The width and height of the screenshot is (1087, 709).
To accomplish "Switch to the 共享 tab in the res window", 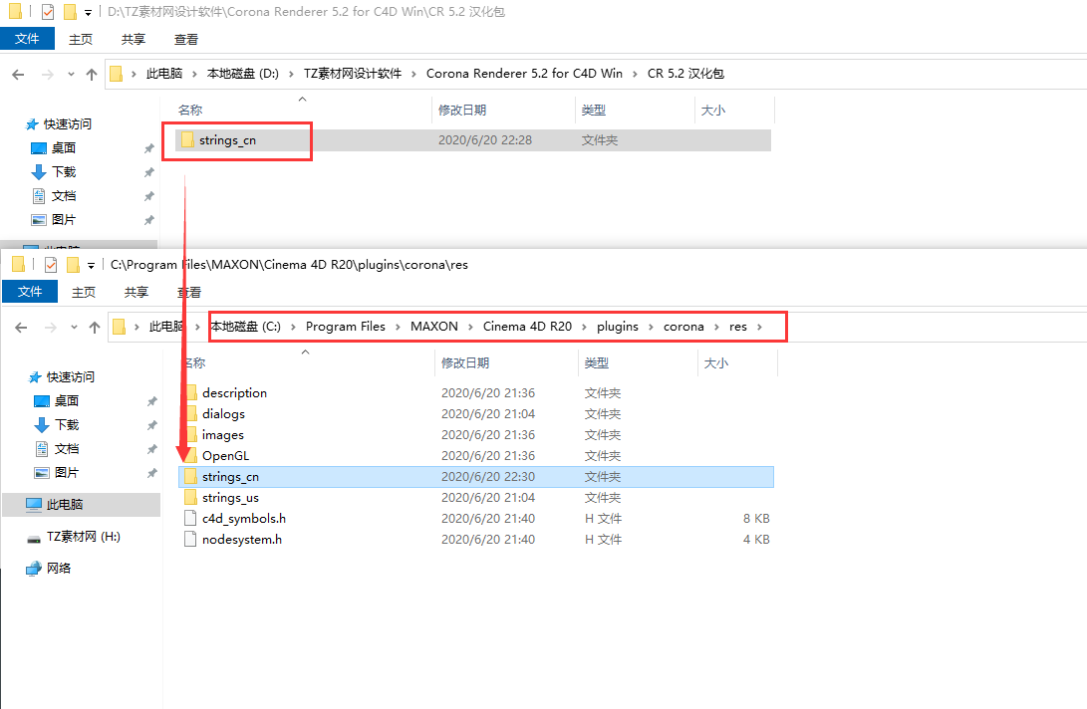I will pyautogui.click(x=136, y=293).
